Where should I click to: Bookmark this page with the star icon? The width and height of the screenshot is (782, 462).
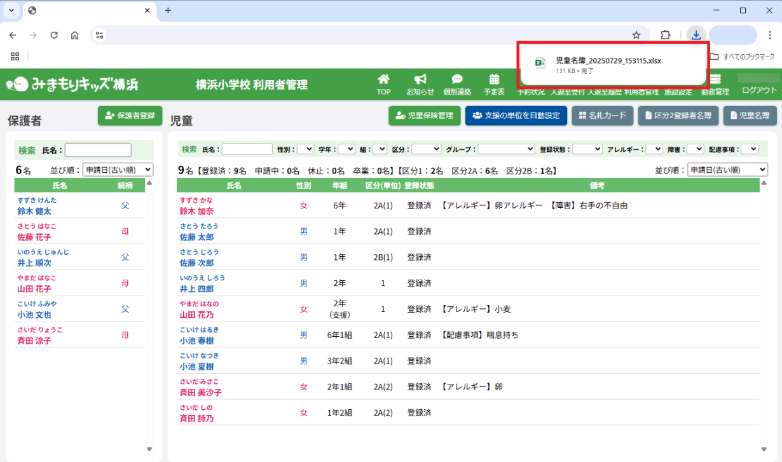636,35
